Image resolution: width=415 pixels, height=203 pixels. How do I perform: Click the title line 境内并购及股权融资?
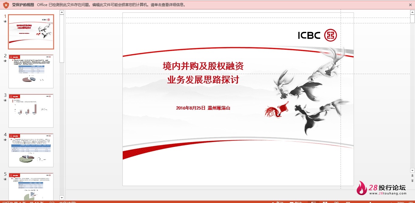(x=203, y=66)
